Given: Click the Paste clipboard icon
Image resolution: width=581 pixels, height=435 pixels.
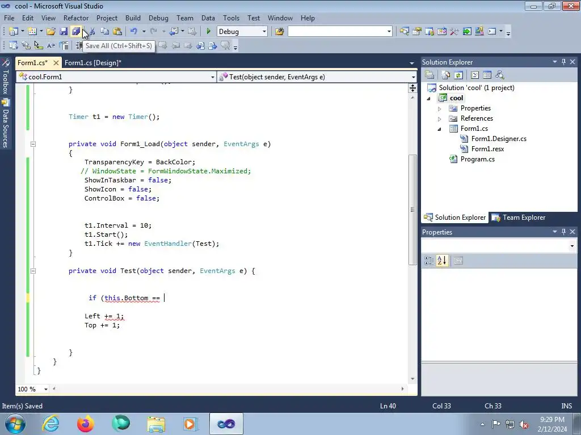Looking at the screenshot, I should [117, 32].
